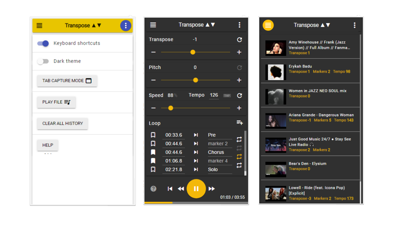Toggle the greyed loop icon after marker 2
404x252 pixels.
click(x=239, y=148)
